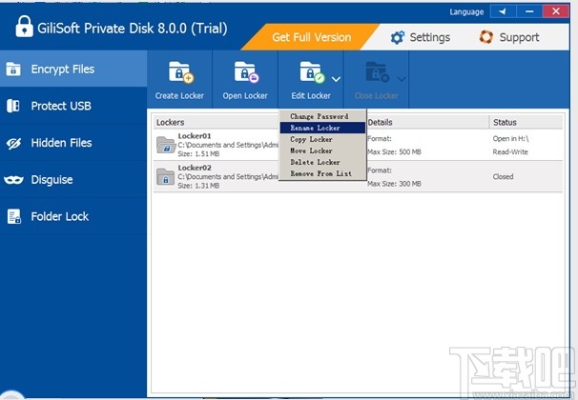Click the 'Open Locker' caption text
This screenshot has width=578, height=400.
point(245,95)
